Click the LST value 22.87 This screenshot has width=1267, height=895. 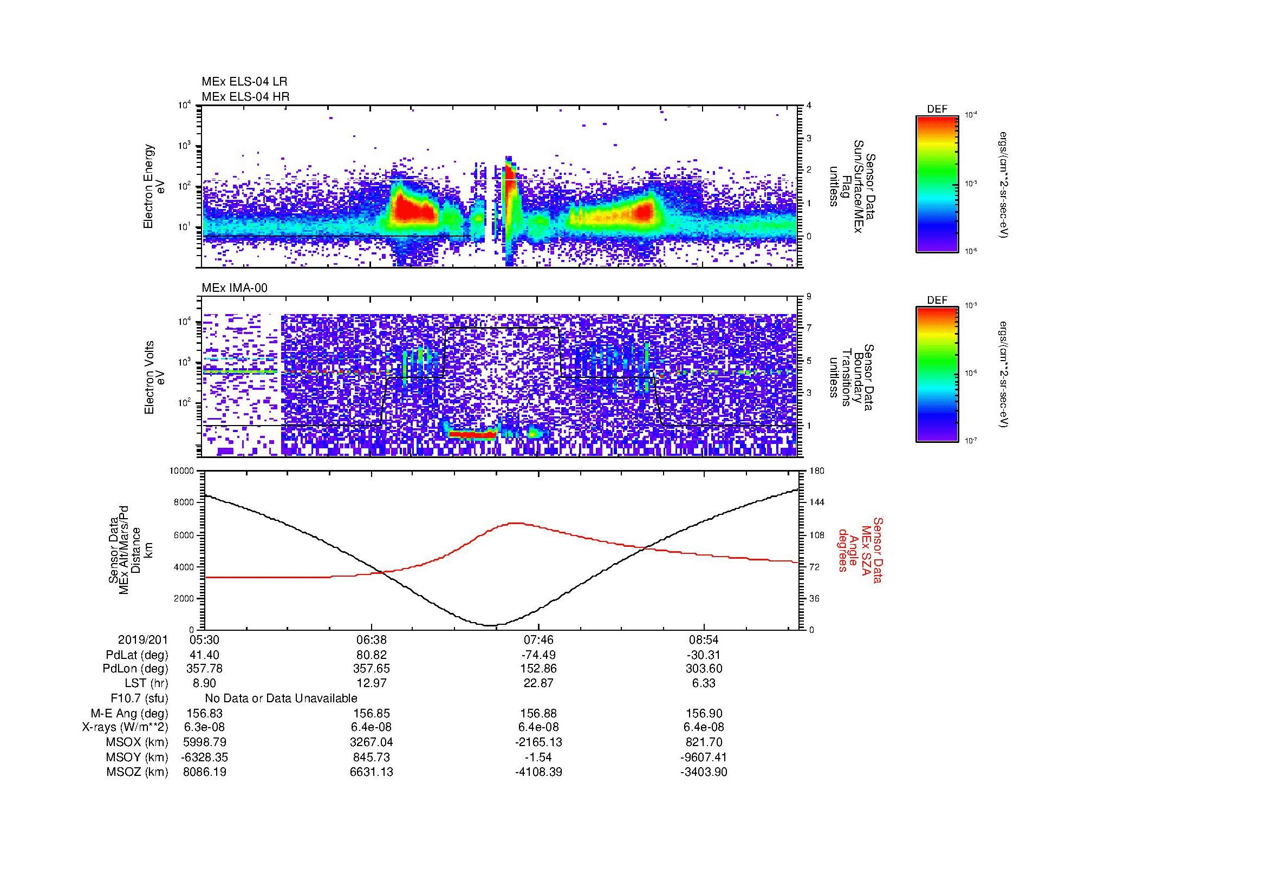tap(538, 683)
